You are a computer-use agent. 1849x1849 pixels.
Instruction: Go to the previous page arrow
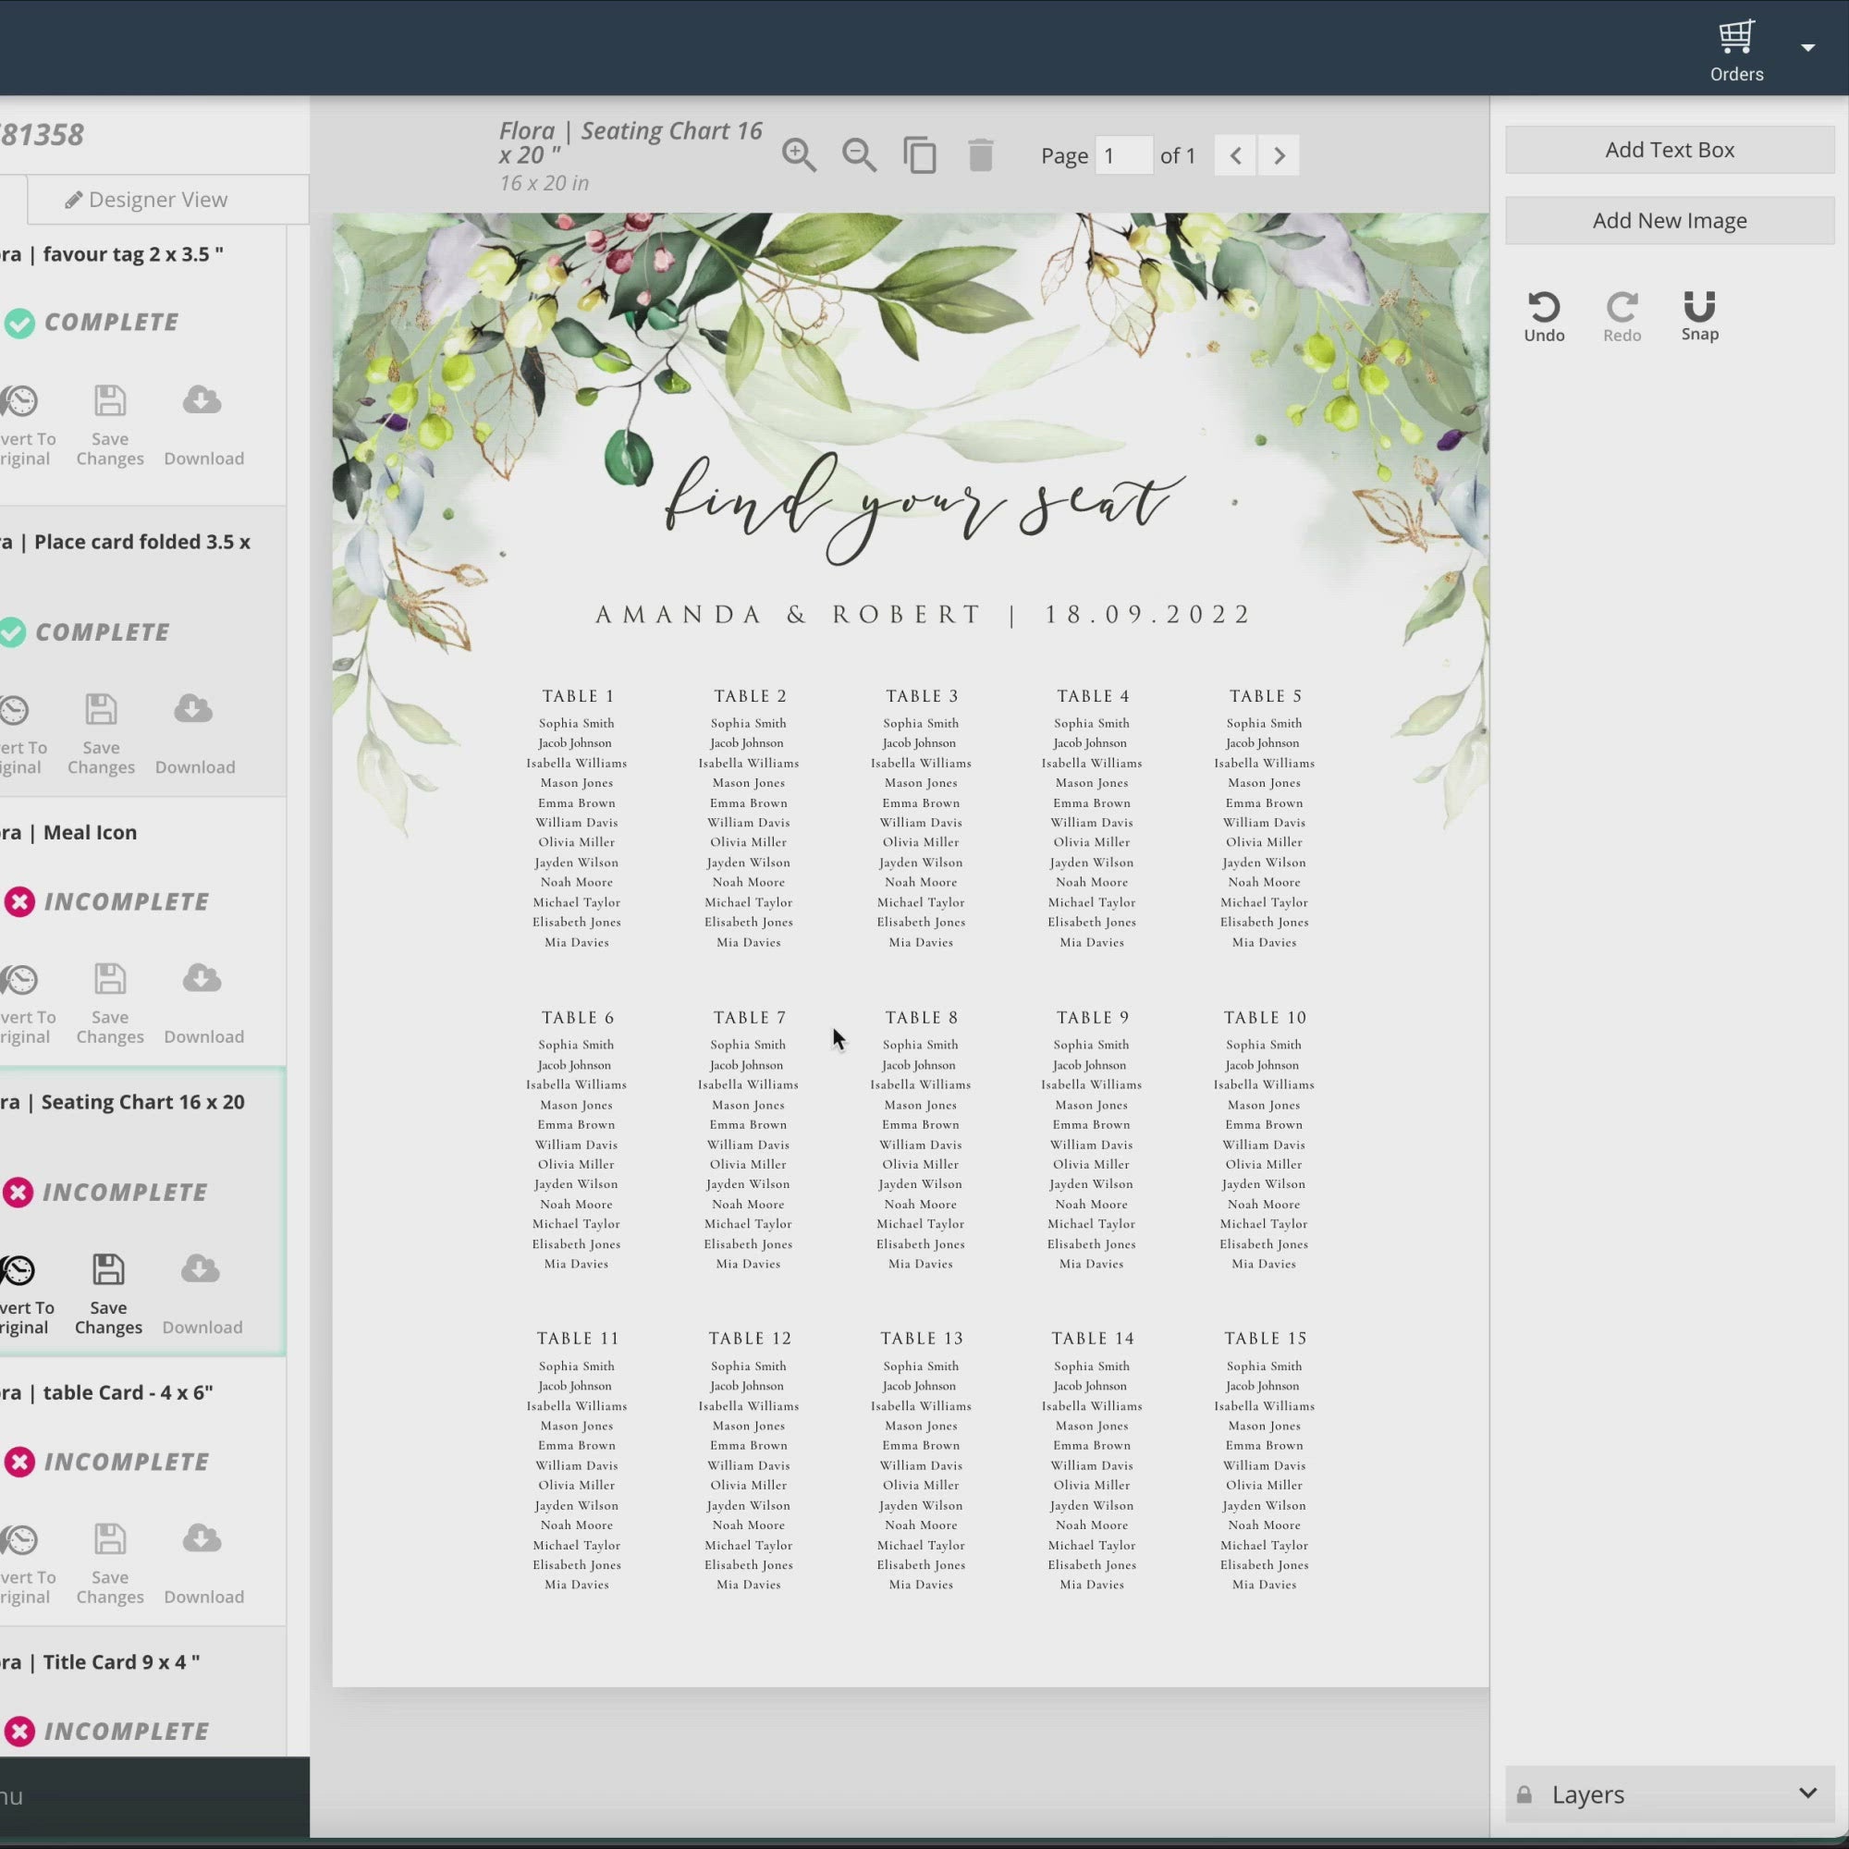[1235, 155]
